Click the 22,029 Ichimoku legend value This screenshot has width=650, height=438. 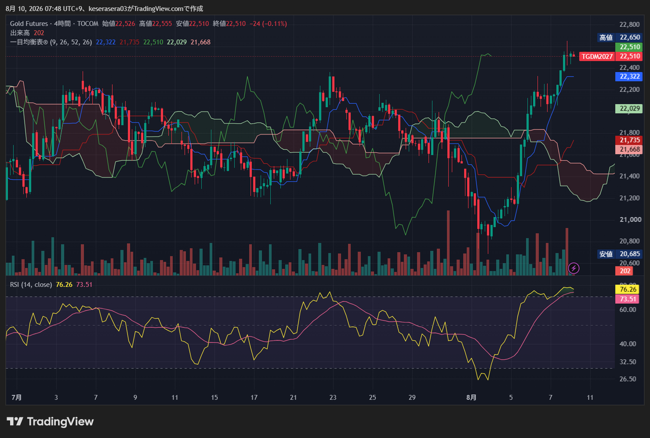(x=177, y=42)
